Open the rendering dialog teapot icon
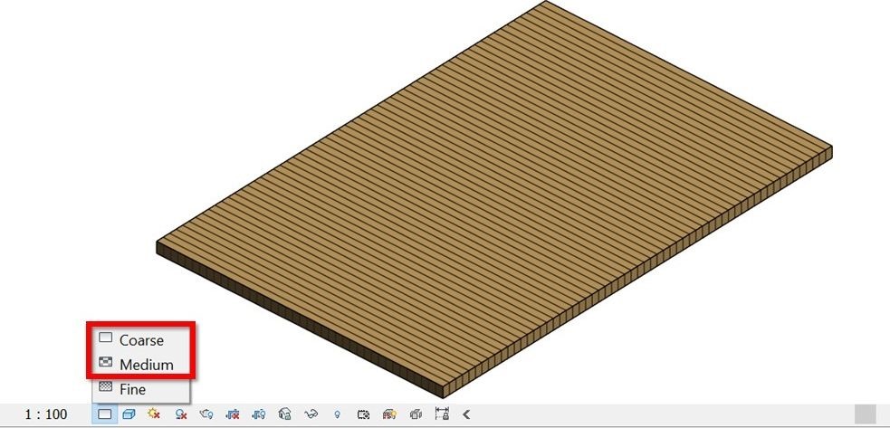This screenshot has height=428, width=890. point(206,414)
